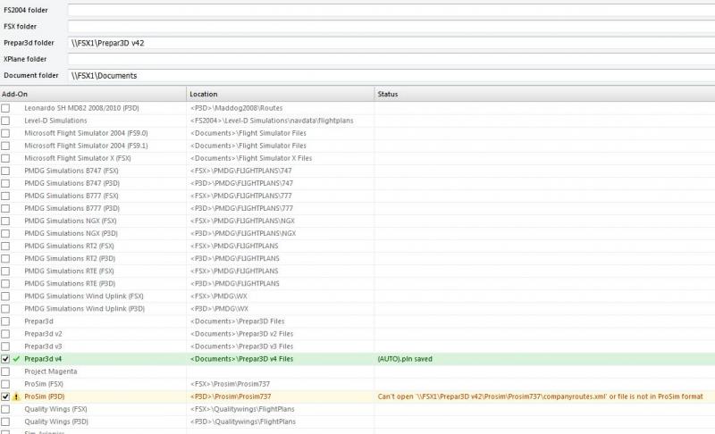Image resolution: width=715 pixels, height=434 pixels.
Task: Click the green checkmark icon beside Prepar3d v4
Action: coord(16,359)
